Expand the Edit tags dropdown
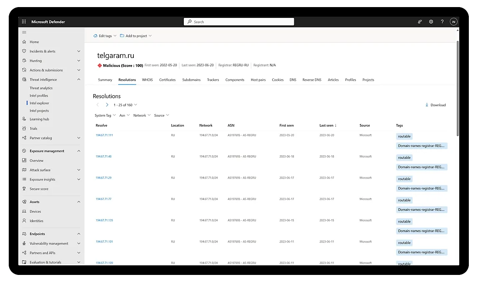The height and width of the screenshot is (282, 478). coord(105,36)
